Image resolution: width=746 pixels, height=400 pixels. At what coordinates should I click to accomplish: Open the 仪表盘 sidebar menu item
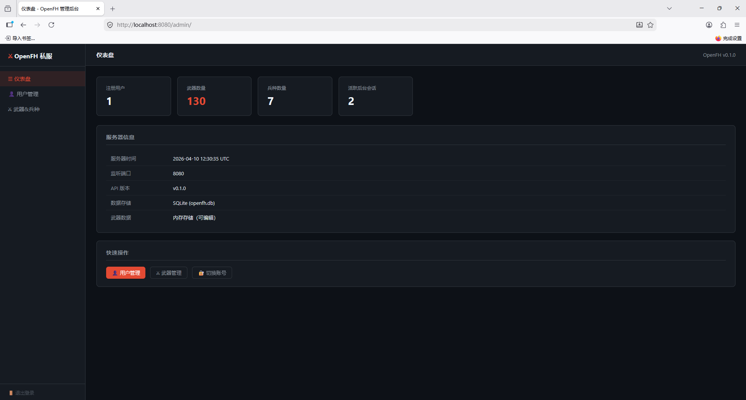pos(42,79)
